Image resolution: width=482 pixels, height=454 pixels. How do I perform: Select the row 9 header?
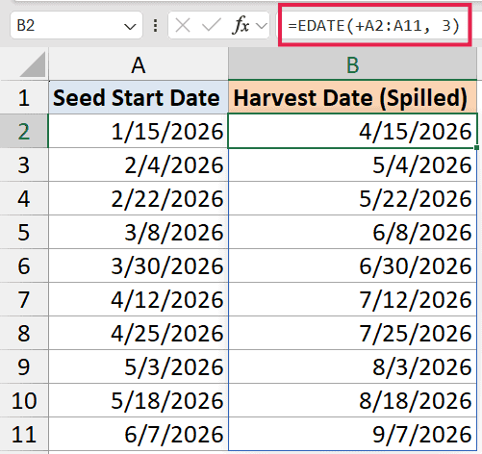pyautogui.click(x=24, y=366)
